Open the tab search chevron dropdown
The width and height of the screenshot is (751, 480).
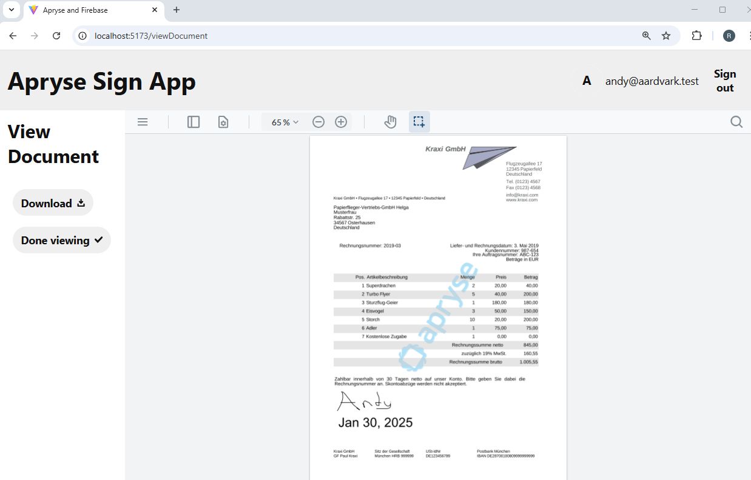tap(12, 10)
